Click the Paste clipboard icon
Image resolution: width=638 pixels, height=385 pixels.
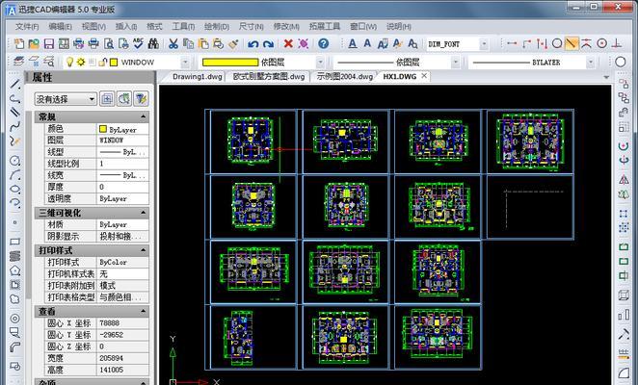203,43
